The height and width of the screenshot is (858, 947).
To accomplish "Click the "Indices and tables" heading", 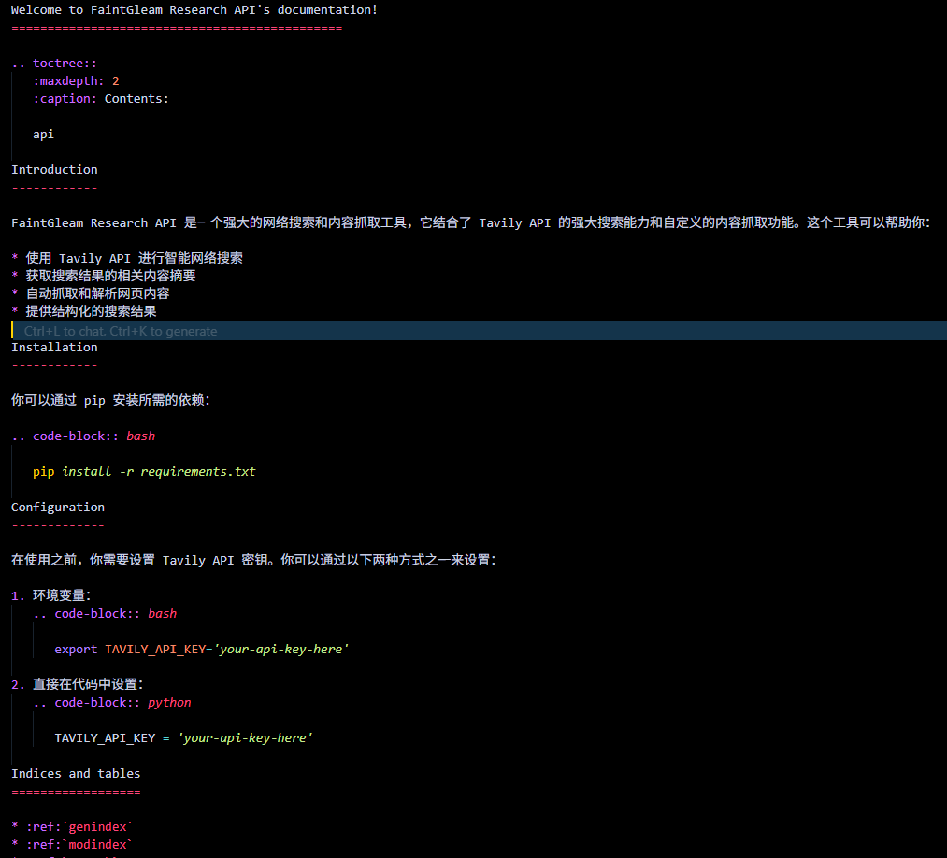I will 76,774.
